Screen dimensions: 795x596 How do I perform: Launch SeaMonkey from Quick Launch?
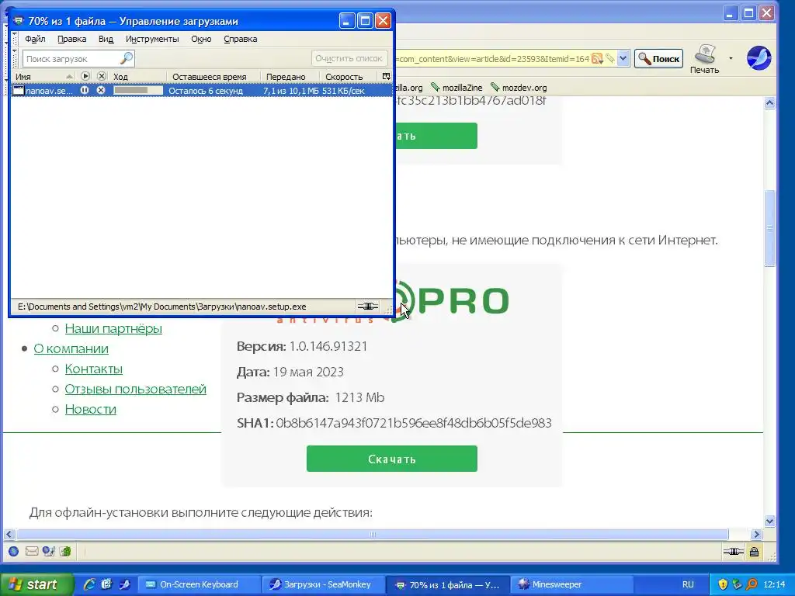tap(124, 584)
